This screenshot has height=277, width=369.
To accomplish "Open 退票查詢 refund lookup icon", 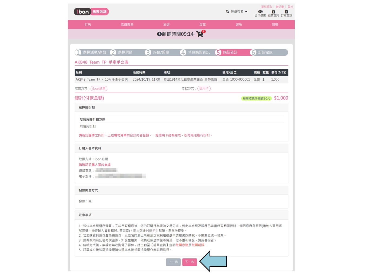I will click(x=273, y=12).
